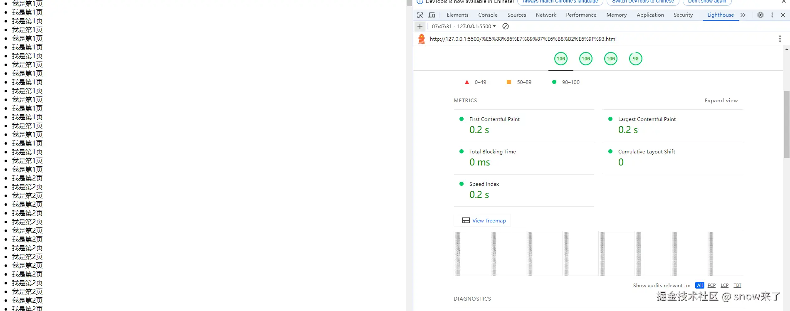Switch to the Console tab

click(488, 15)
